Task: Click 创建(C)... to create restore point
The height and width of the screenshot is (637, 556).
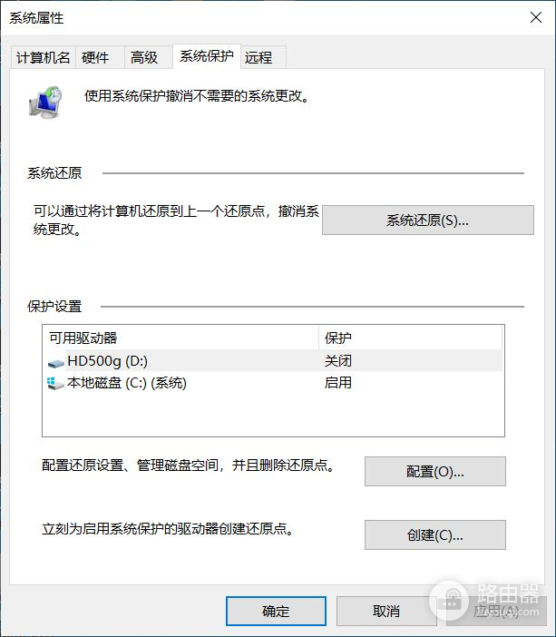Action: click(x=434, y=534)
